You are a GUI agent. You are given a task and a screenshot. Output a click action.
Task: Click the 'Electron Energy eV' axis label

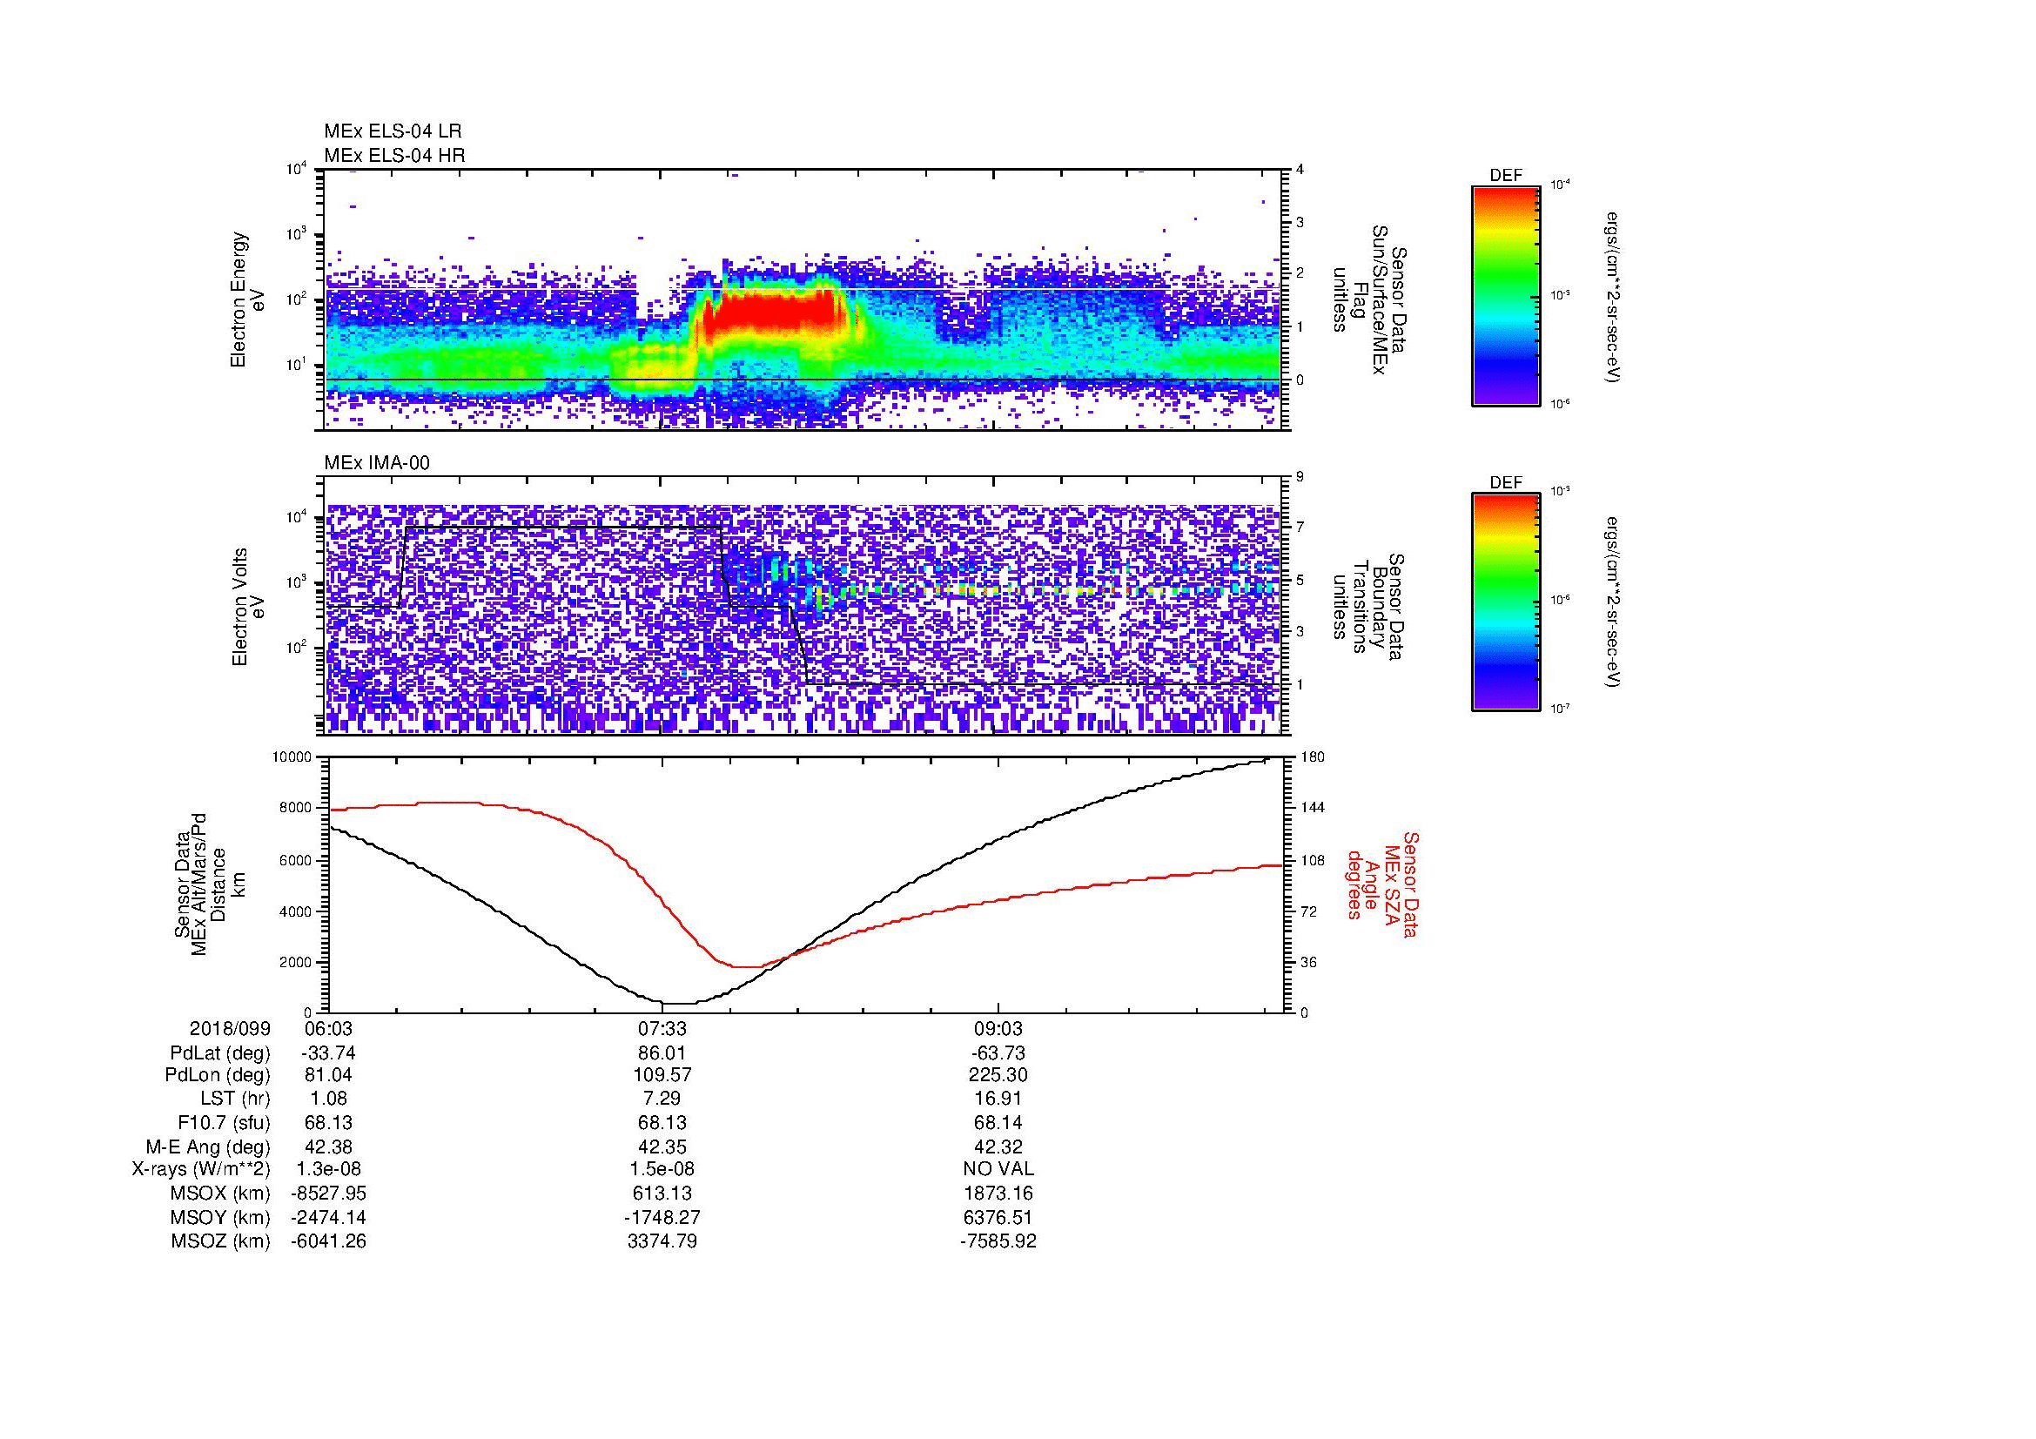click(x=247, y=299)
